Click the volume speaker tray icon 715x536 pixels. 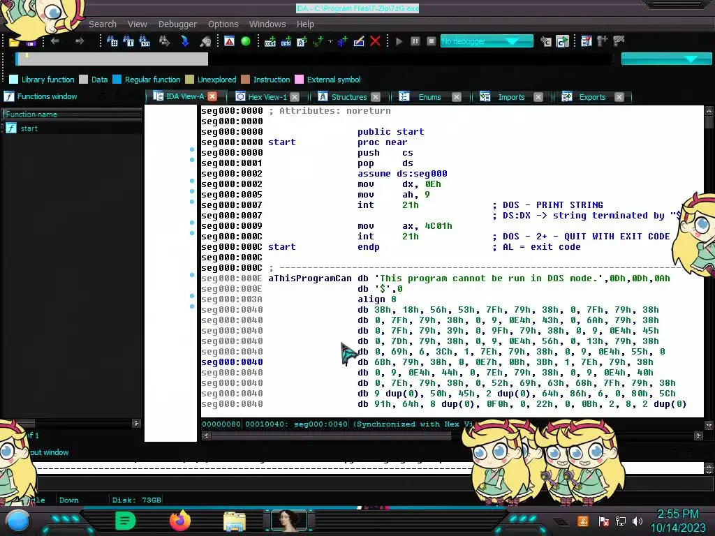point(637,521)
